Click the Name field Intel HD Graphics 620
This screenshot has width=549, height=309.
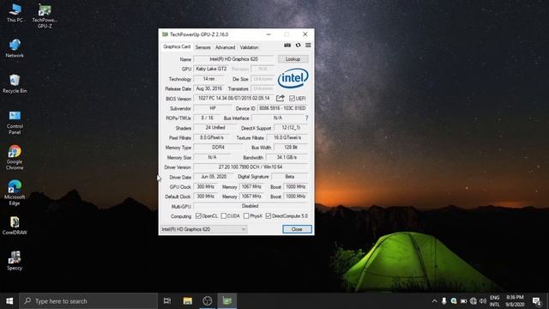coord(233,59)
